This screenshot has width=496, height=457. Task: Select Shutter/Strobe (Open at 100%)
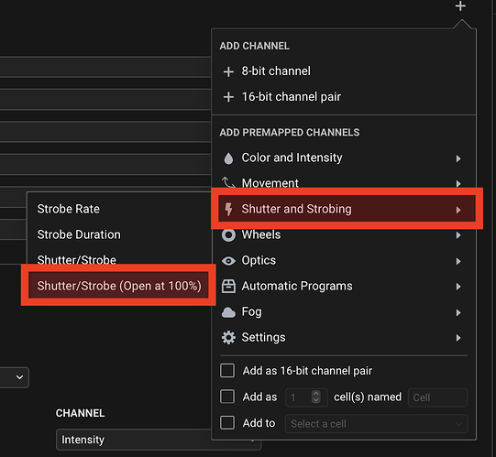[x=118, y=286]
